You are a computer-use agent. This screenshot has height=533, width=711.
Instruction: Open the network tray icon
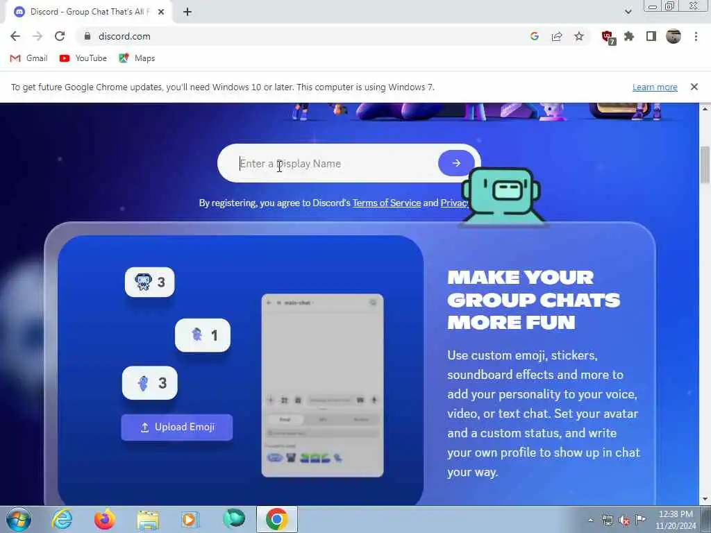click(x=608, y=521)
